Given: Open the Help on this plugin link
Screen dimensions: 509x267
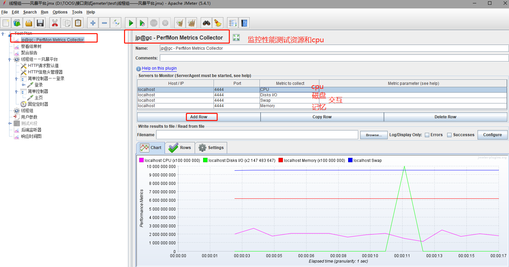Looking at the screenshot, I should coord(159,68).
